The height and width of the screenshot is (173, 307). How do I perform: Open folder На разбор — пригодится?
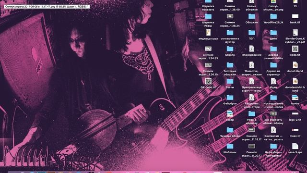pyautogui.click(x=273, y=146)
